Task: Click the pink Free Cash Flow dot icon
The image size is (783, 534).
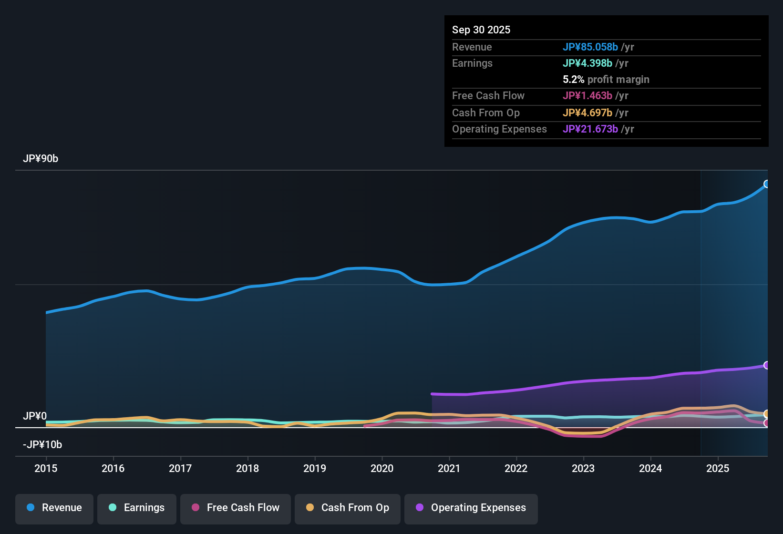Action: (x=196, y=508)
